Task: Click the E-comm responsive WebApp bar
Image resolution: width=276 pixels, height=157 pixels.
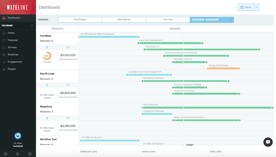Action: (x=189, y=87)
